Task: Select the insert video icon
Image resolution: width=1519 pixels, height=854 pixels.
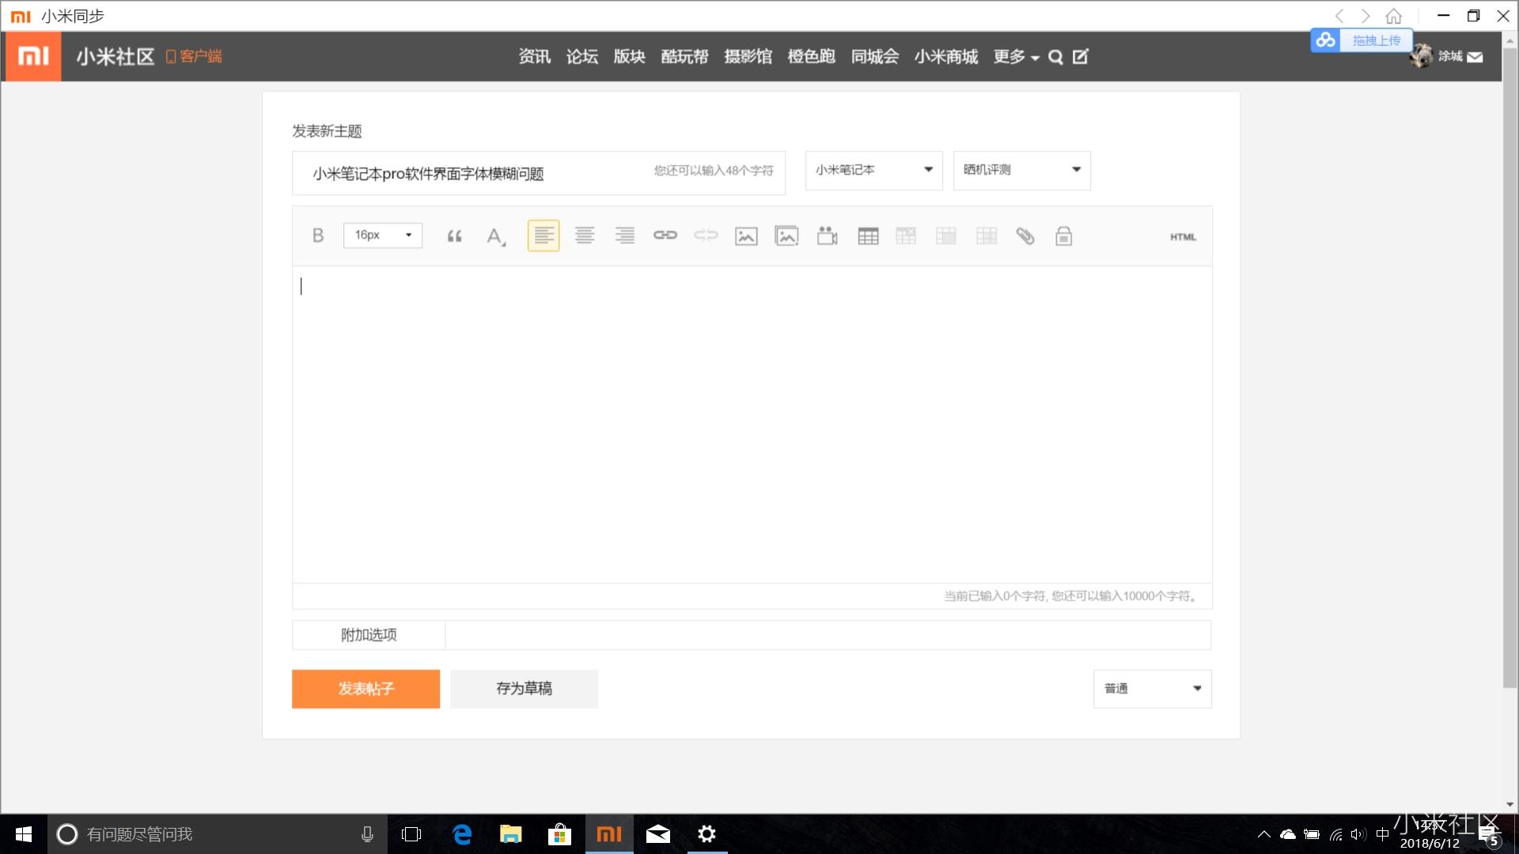Action: click(x=826, y=235)
